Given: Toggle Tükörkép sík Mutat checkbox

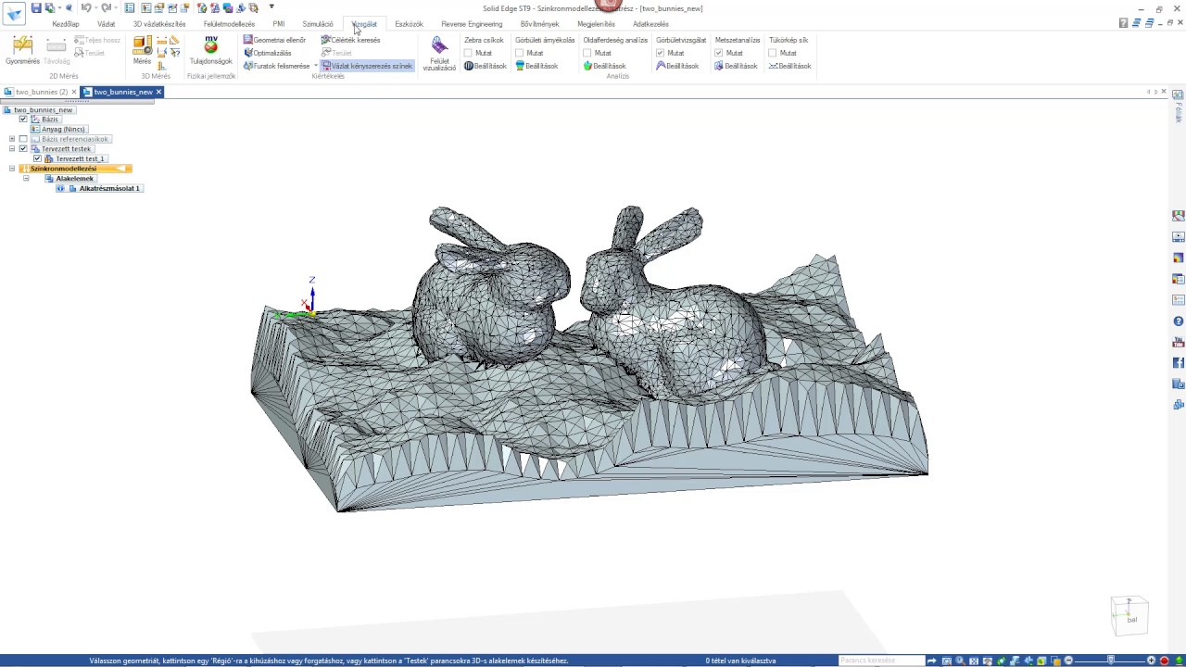Looking at the screenshot, I should [x=773, y=53].
